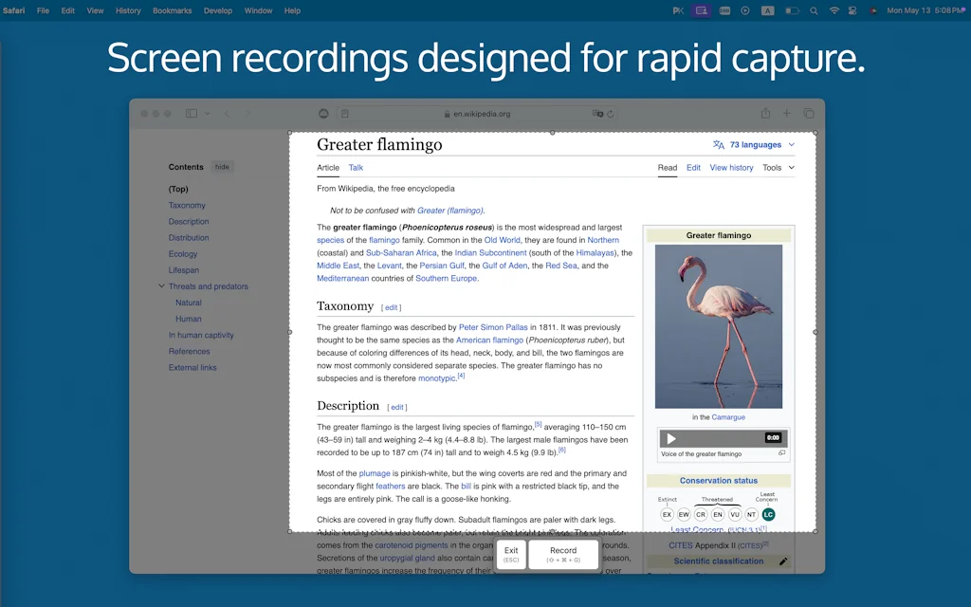Click the flamingo photo in infobox

pos(719,326)
